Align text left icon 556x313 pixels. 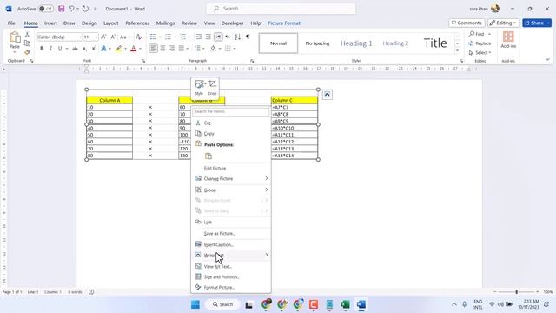[x=153, y=49]
